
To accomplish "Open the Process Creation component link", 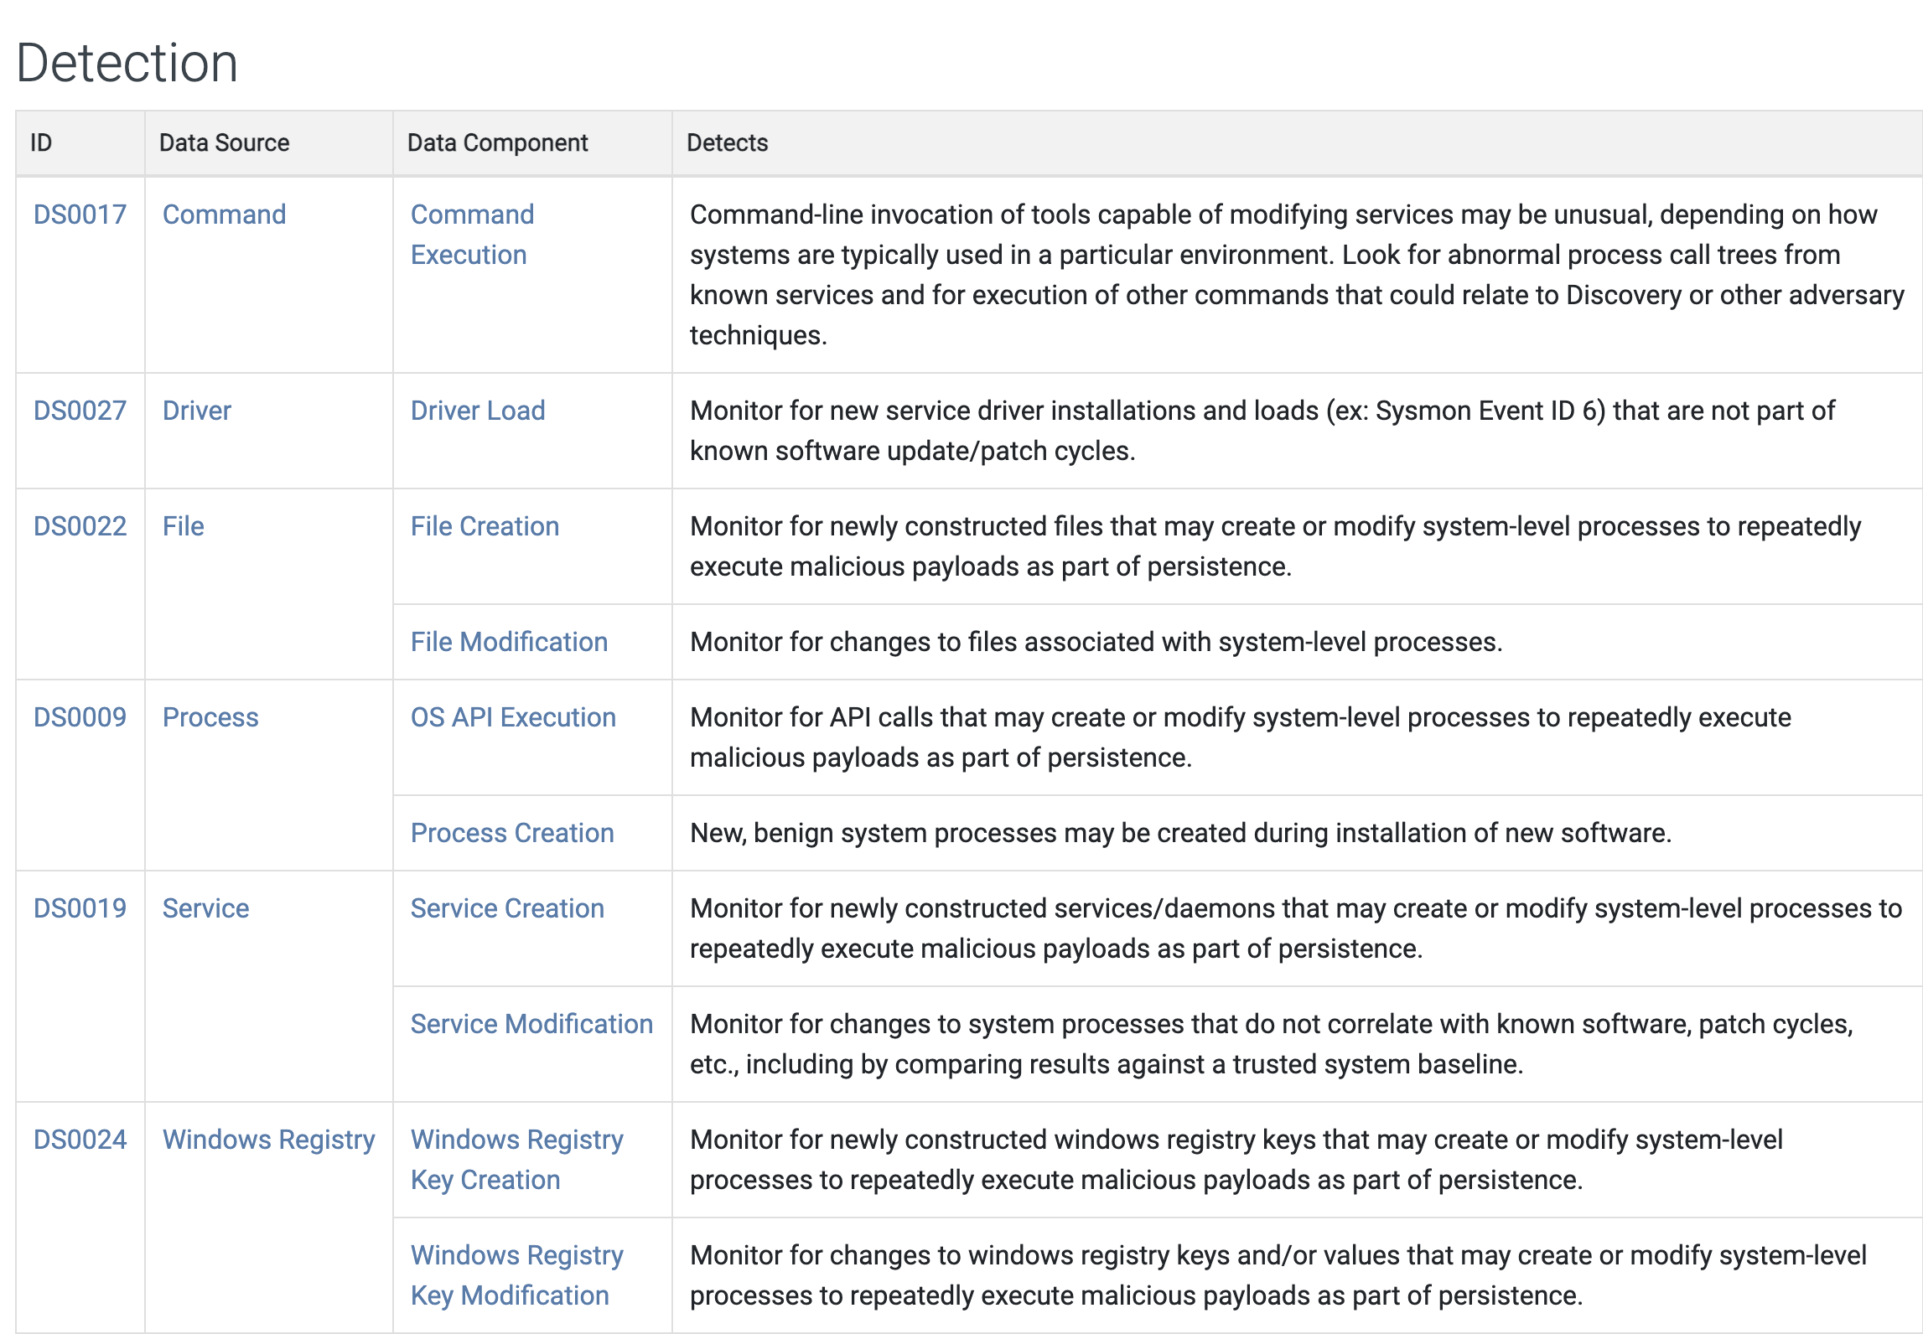I will [512, 833].
